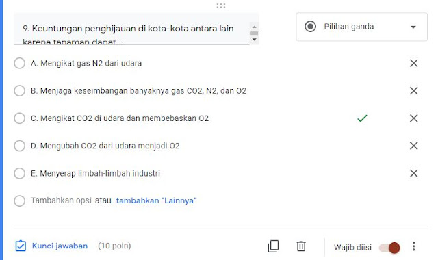Edit option text B. Menjaga keseimbangan banyaknya gas

point(138,91)
